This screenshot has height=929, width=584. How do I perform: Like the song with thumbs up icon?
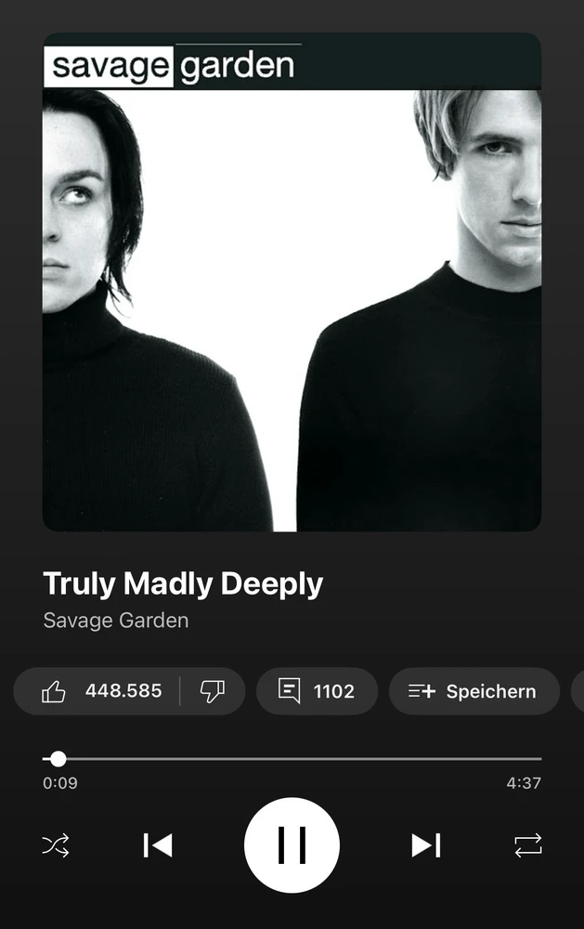pyautogui.click(x=54, y=691)
